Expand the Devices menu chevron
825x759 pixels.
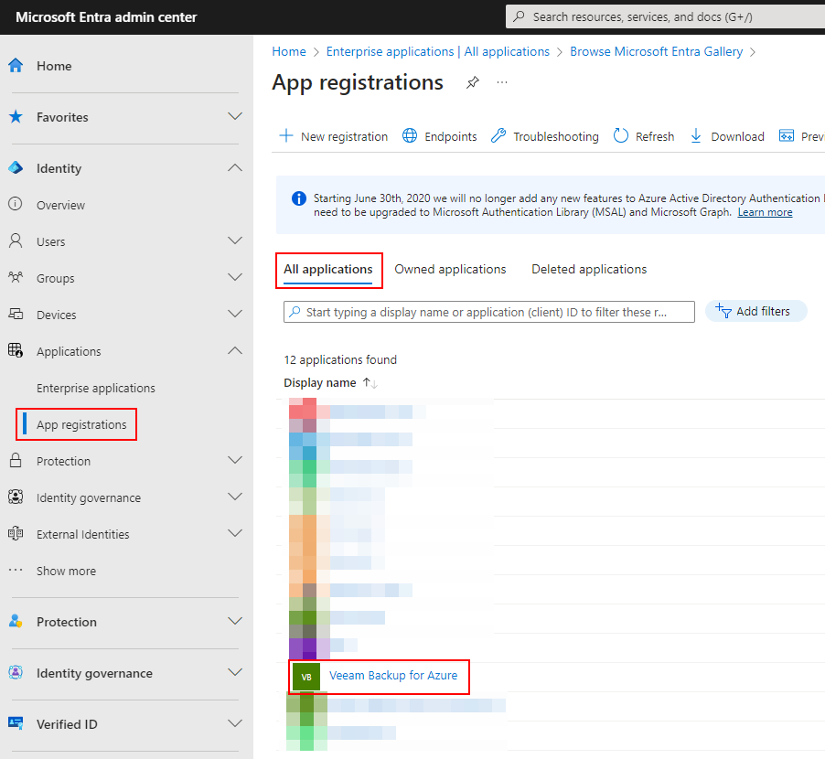click(x=235, y=314)
